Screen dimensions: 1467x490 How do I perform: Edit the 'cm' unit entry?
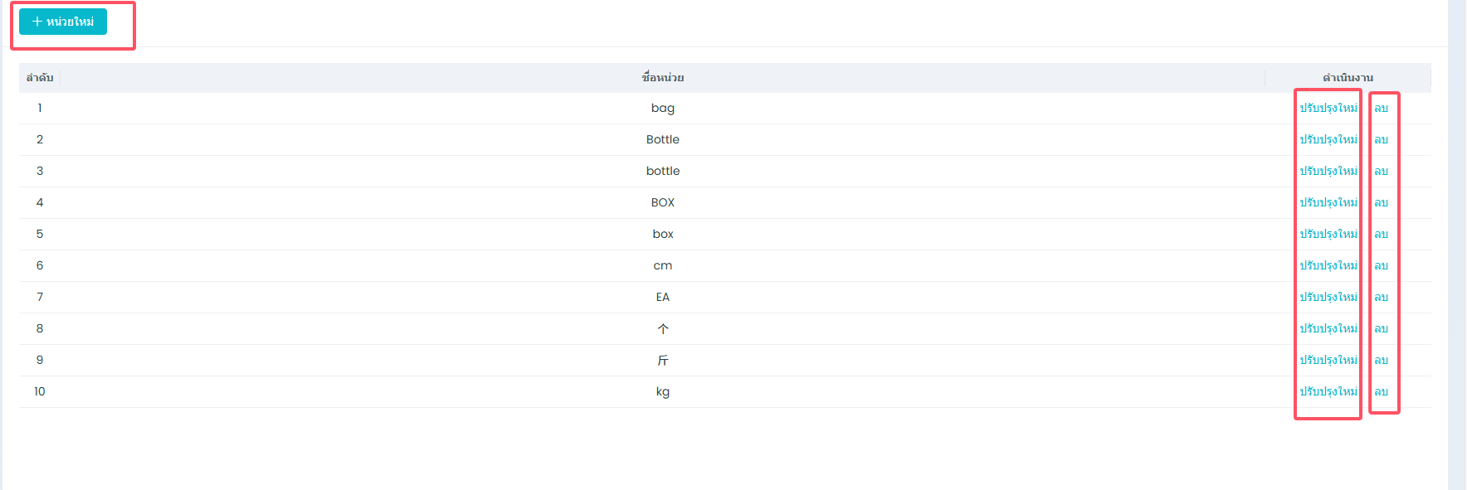click(1328, 265)
